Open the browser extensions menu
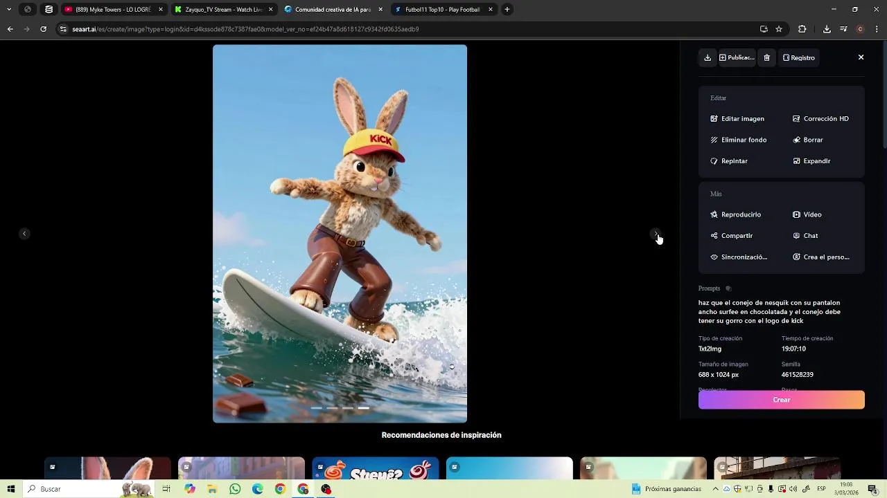The width and height of the screenshot is (887, 498). point(802,29)
